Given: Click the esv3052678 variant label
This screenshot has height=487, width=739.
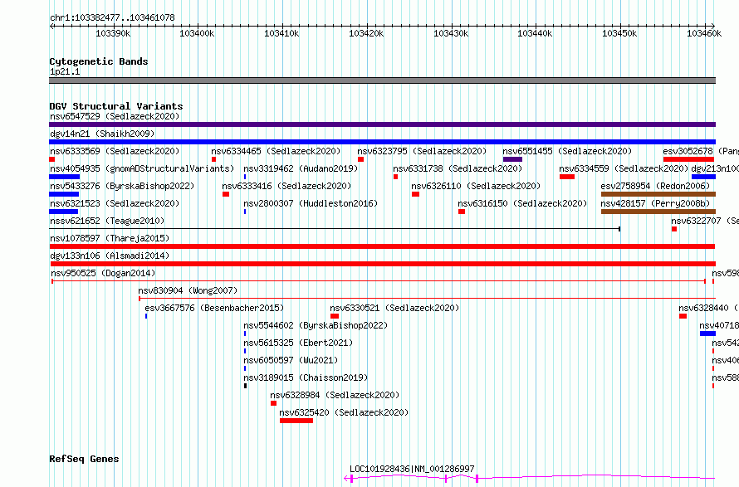Looking at the screenshot, I should 688,151.
